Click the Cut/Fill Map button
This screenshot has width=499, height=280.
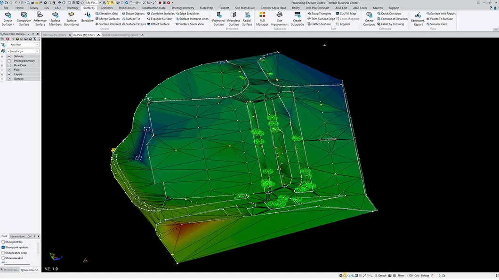tap(348, 14)
